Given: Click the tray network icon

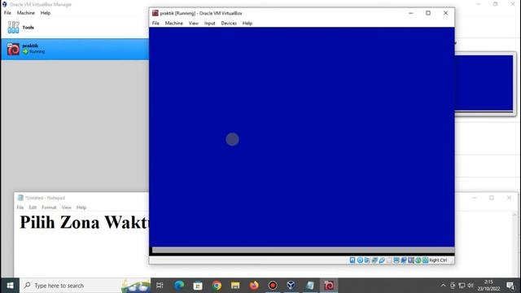Looking at the screenshot, I should [x=462, y=286].
